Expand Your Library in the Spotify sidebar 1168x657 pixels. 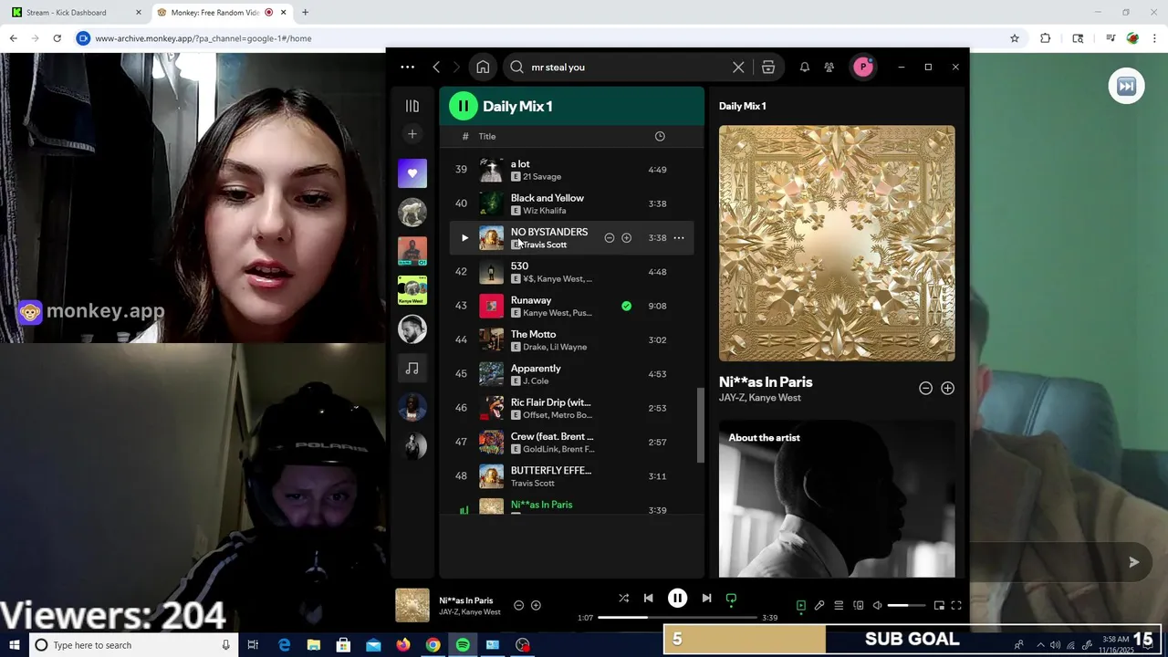412,106
